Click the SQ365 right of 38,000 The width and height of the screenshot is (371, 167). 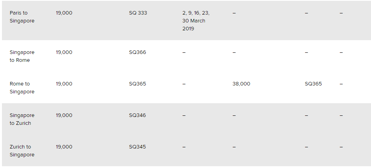313,84
